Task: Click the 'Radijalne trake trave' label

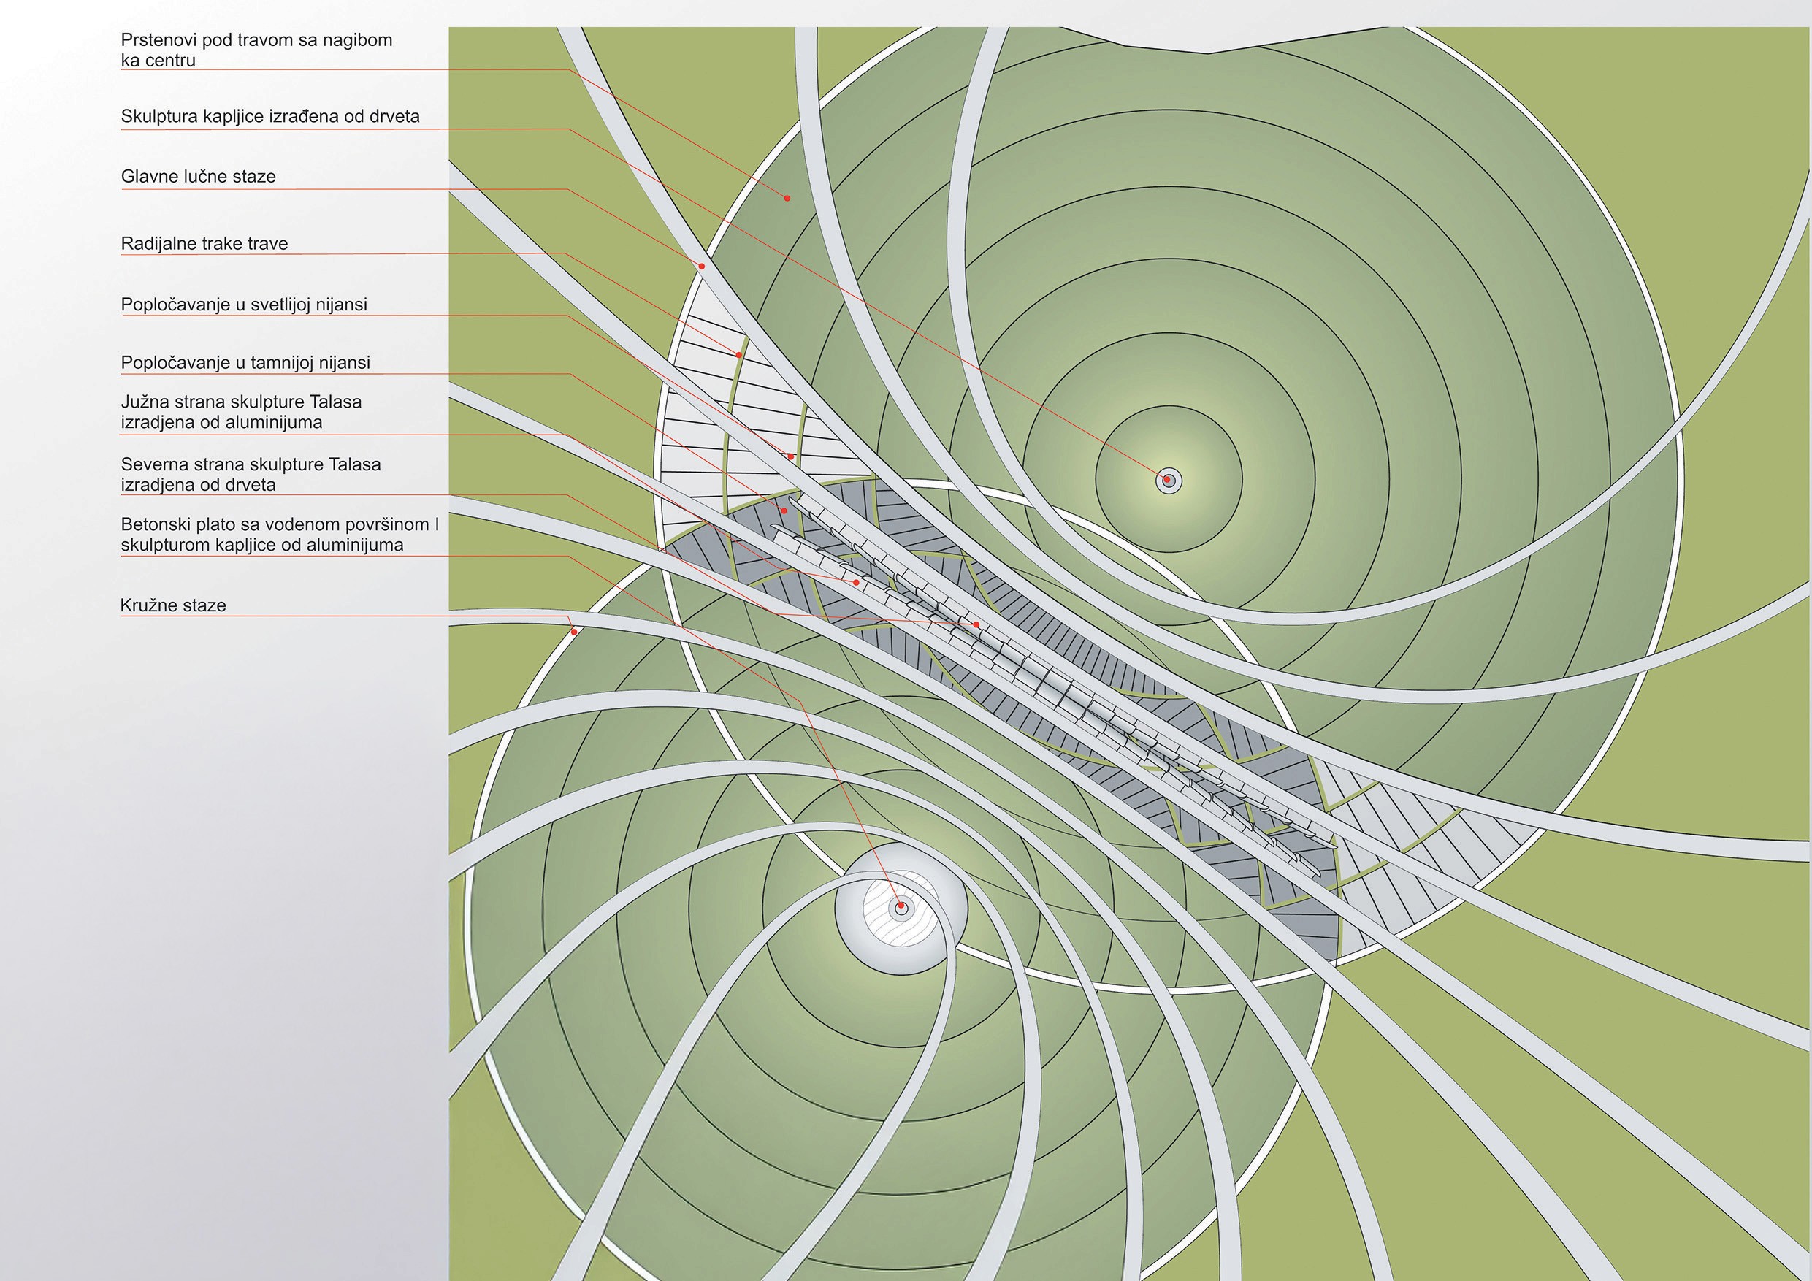Action: 204,244
